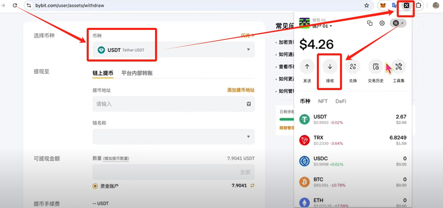Reload the page with the refresh icon
Screen dimensions: 443x208
[15, 5]
